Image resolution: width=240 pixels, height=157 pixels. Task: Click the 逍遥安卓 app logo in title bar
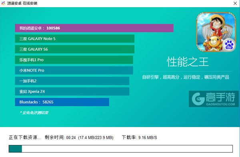tap(3, 3)
